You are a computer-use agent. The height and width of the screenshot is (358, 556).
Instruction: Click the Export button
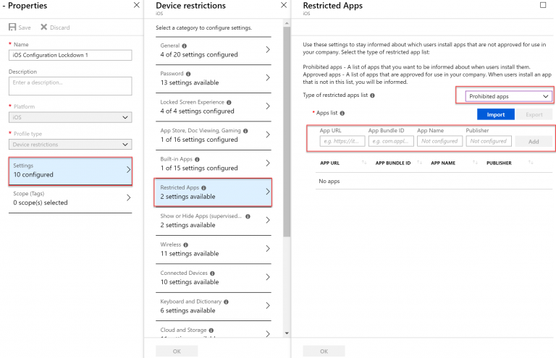pos(534,114)
